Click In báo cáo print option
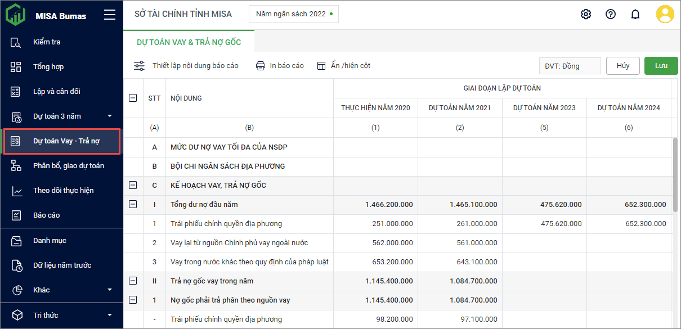 pyautogui.click(x=280, y=66)
